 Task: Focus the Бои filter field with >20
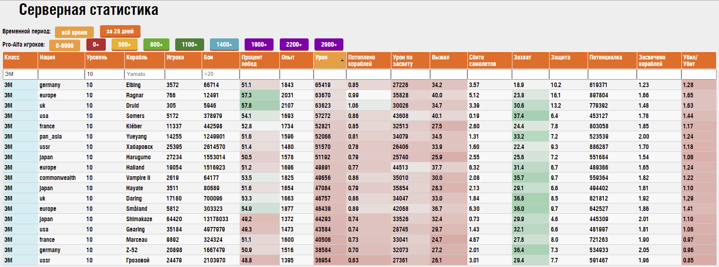click(x=221, y=74)
